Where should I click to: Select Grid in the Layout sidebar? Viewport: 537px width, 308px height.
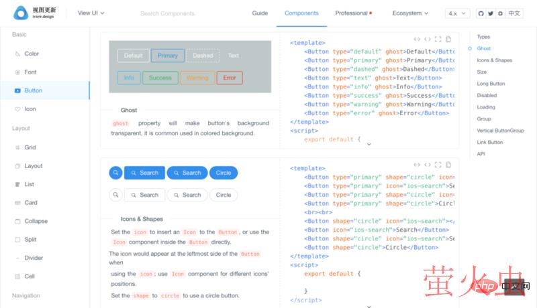pos(30,147)
